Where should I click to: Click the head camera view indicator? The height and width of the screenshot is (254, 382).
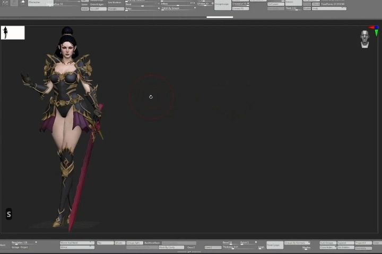364,39
